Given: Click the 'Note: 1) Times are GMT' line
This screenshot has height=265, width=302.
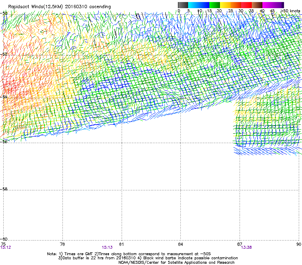Looking at the screenshot, I should (x=129, y=254).
